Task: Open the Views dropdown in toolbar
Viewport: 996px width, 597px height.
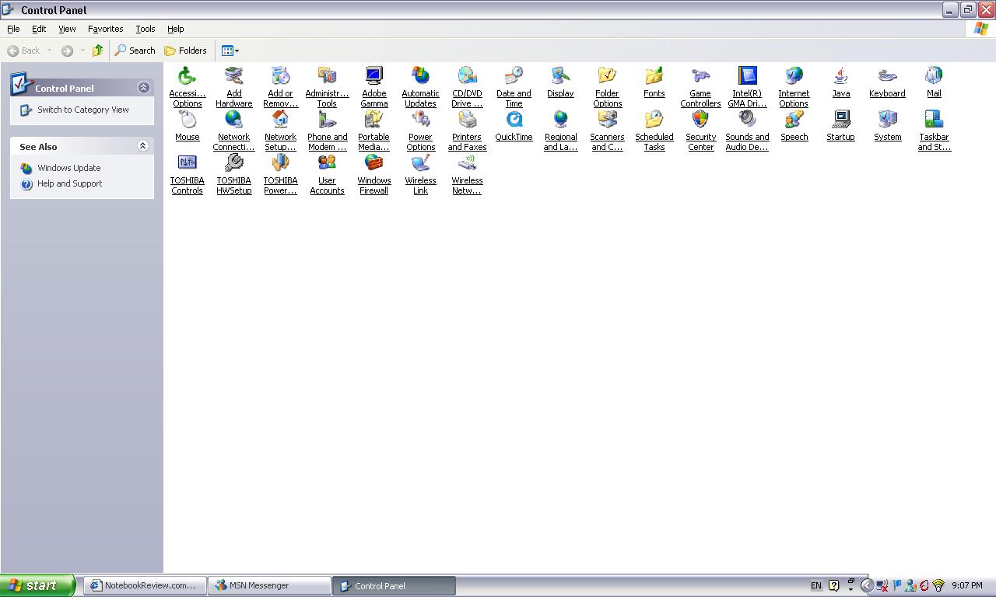Action: pyautogui.click(x=230, y=51)
